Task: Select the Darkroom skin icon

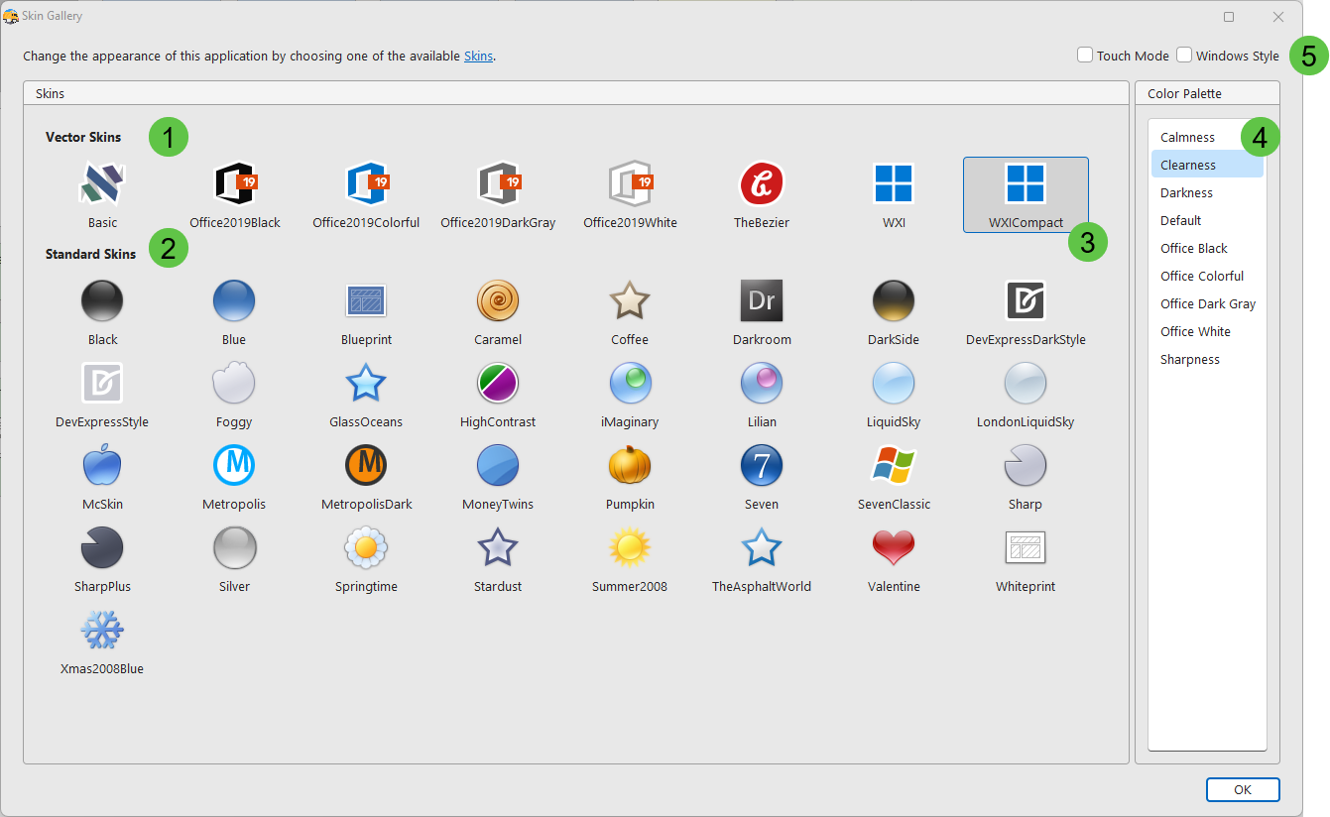Action: [762, 300]
